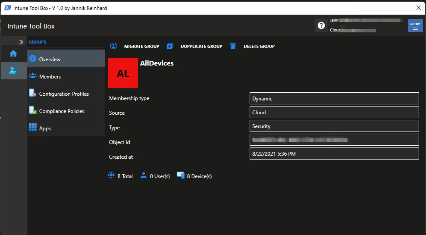The image size is (426, 235).
Task: Click the user profile avatar thumbnail
Action: [415, 25]
